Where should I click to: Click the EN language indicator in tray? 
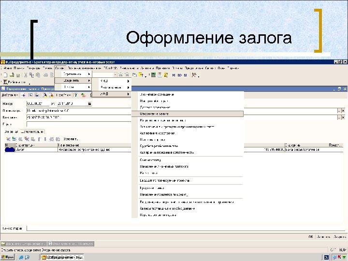326,258
